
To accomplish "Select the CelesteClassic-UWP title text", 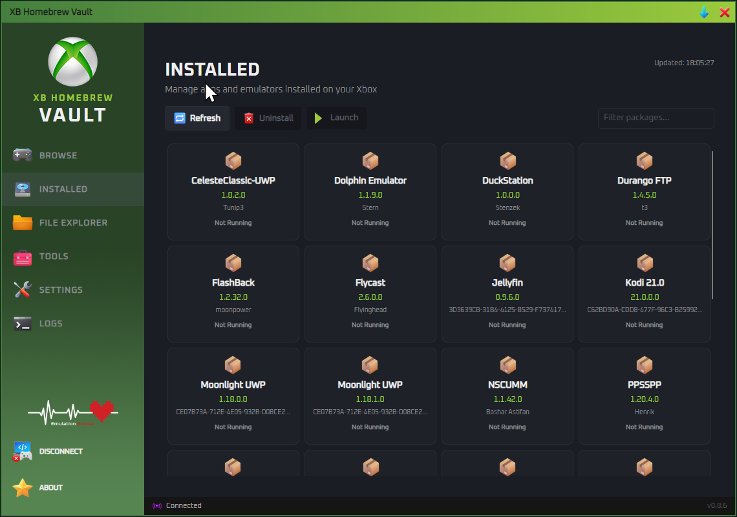I will coord(233,180).
